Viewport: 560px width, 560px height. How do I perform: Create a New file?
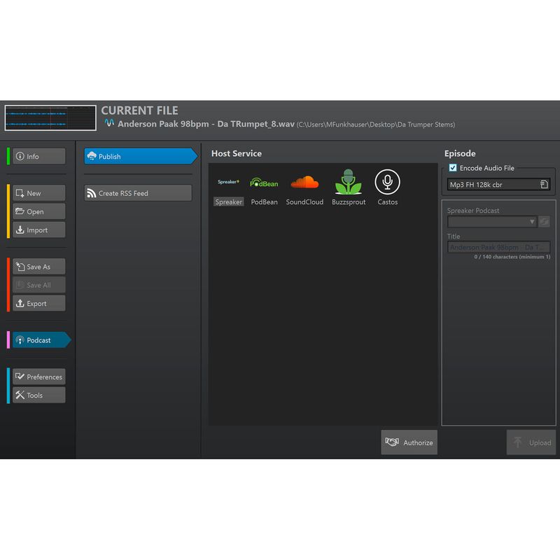pos(39,193)
